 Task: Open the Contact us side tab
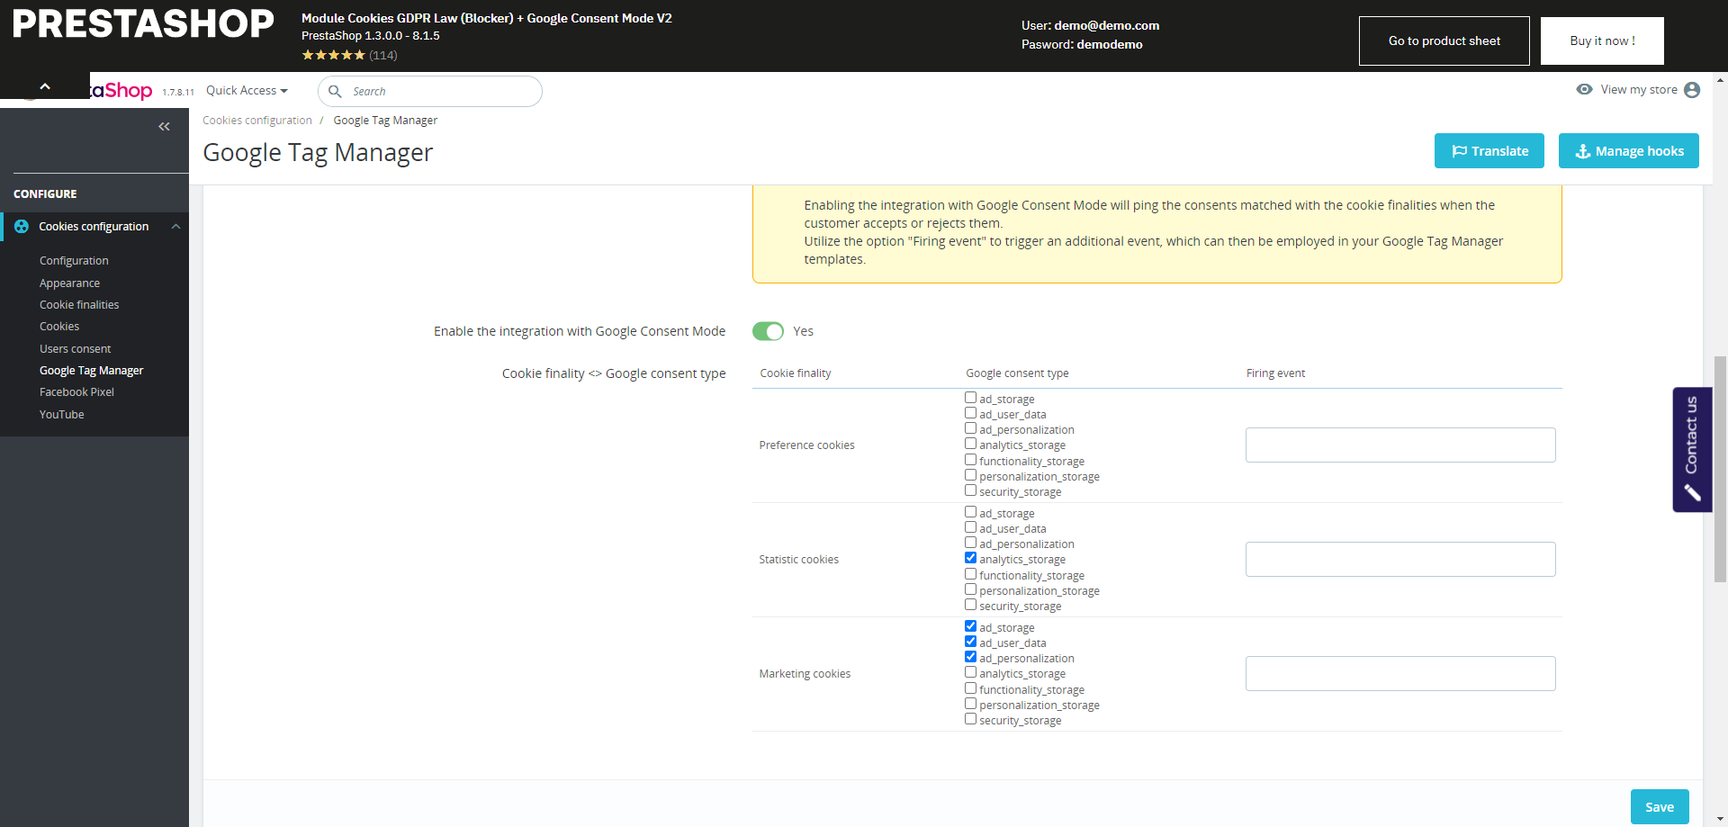click(1692, 449)
